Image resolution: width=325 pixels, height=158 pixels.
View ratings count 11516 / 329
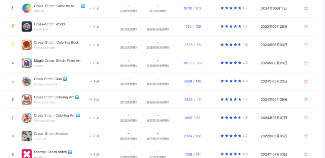pyautogui.click(x=192, y=63)
